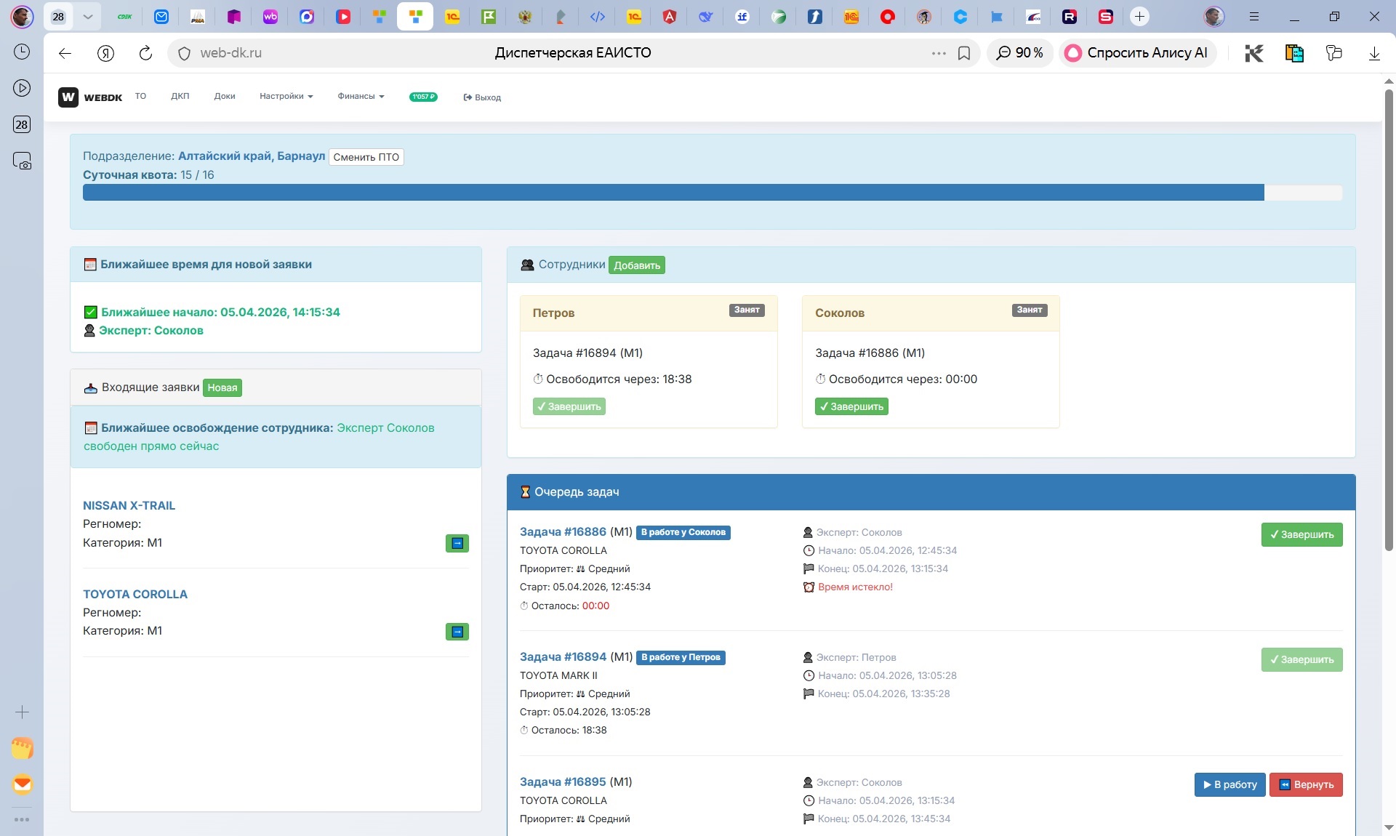Viewport: 1396px width, 836px height.
Task: Click the page vertical scrollbar
Action: (1389, 320)
